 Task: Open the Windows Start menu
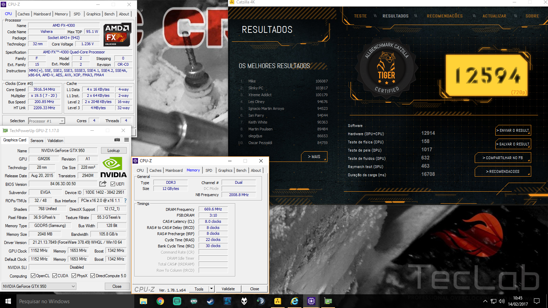pyautogui.click(x=8, y=301)
